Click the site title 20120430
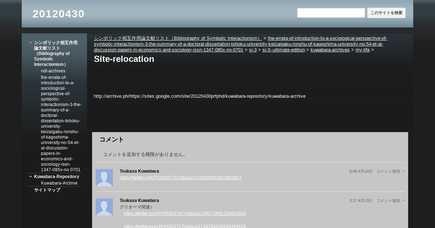This screenshot has width=435, height=228. click(58, 14)
